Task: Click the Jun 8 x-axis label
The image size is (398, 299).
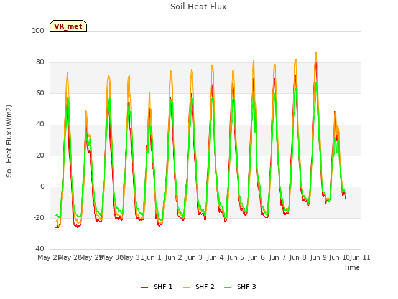Action: tap(298, 257)
